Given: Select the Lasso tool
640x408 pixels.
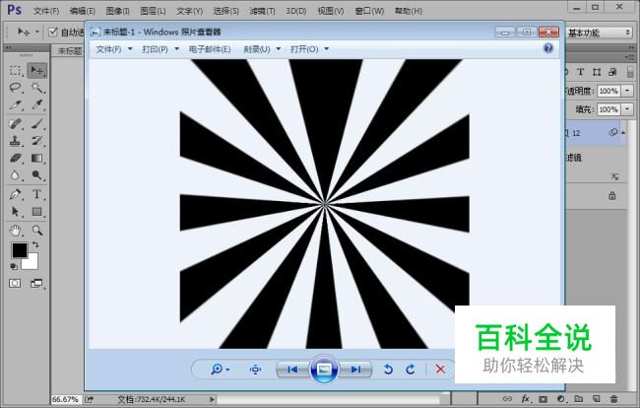Looking at the screenshot, I should tap(16, 88).
